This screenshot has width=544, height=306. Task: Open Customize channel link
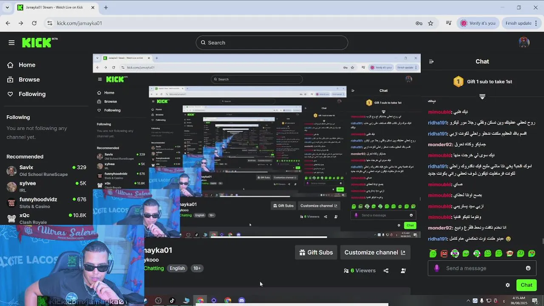(374, 252)
